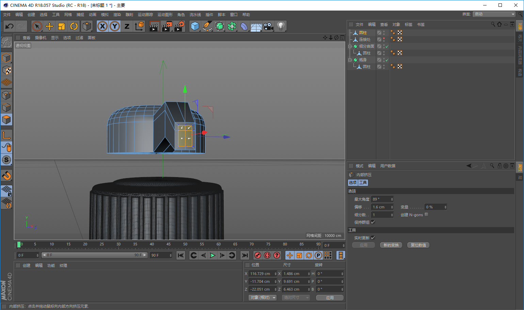The height and width of the screenshot is (310, 524).
Task: Toggle the green checkmark on the 瓶身 row
Action: click(x=387, y=60)
